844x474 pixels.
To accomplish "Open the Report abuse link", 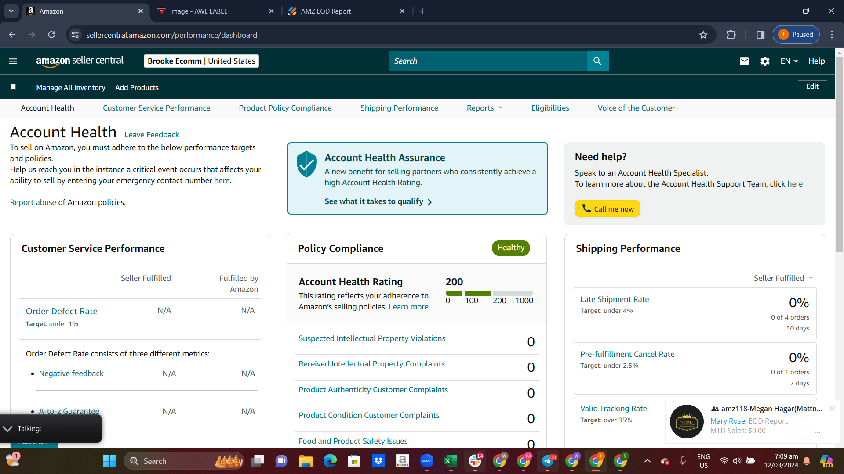I will tap(33, 202).
